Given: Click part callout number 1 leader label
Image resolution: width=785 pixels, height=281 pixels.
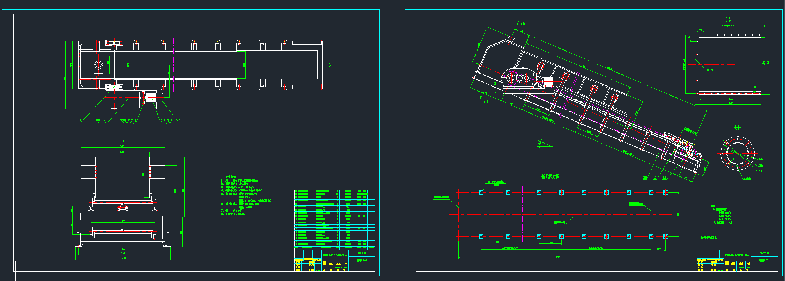Looking at the screenshot, I should (180, 121).
